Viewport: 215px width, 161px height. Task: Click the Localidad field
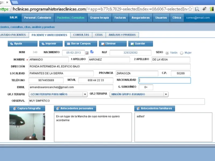(61, 73)
